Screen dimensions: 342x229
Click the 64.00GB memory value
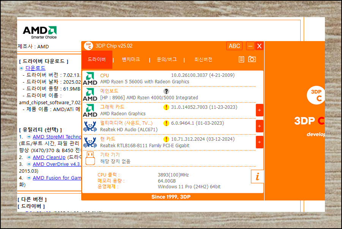coord(167,181)
